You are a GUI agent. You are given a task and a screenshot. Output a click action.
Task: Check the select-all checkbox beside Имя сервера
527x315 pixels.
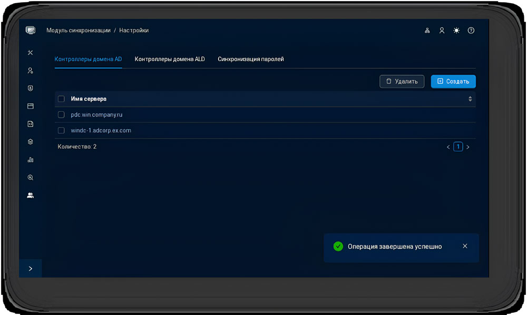tap(61, 99)
